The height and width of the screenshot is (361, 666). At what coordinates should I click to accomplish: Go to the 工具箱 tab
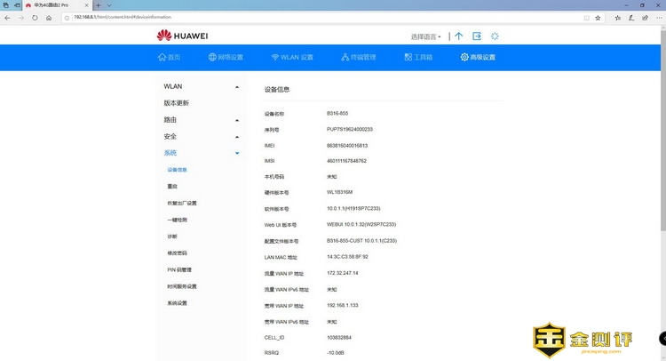click(416, 58)
